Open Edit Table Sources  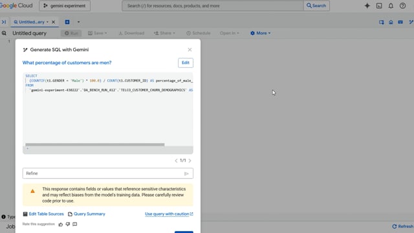(x=43, y=214)
